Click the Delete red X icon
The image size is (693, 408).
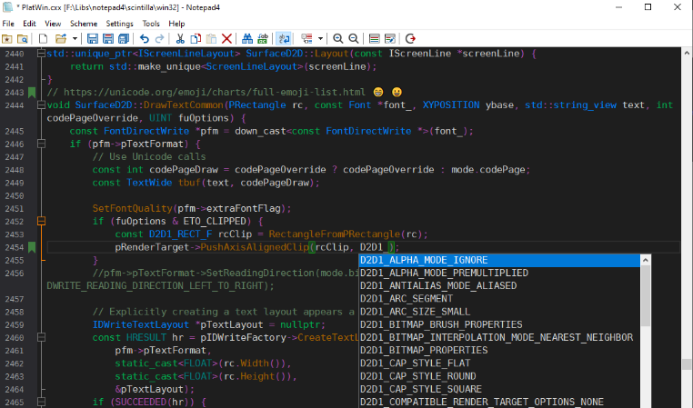[x=226, y=39]
